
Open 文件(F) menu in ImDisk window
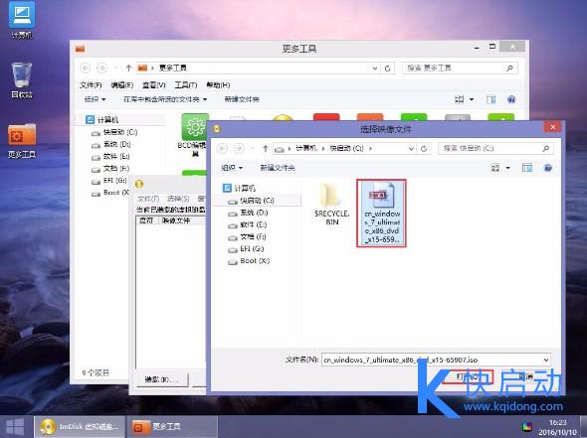click(x=148, y=199)
